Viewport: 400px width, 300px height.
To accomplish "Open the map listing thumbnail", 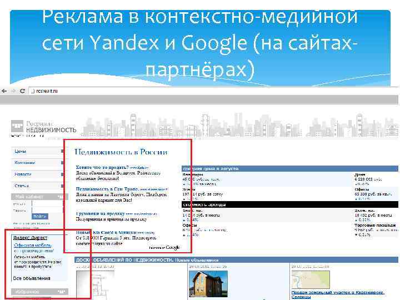I will (311, 279).
